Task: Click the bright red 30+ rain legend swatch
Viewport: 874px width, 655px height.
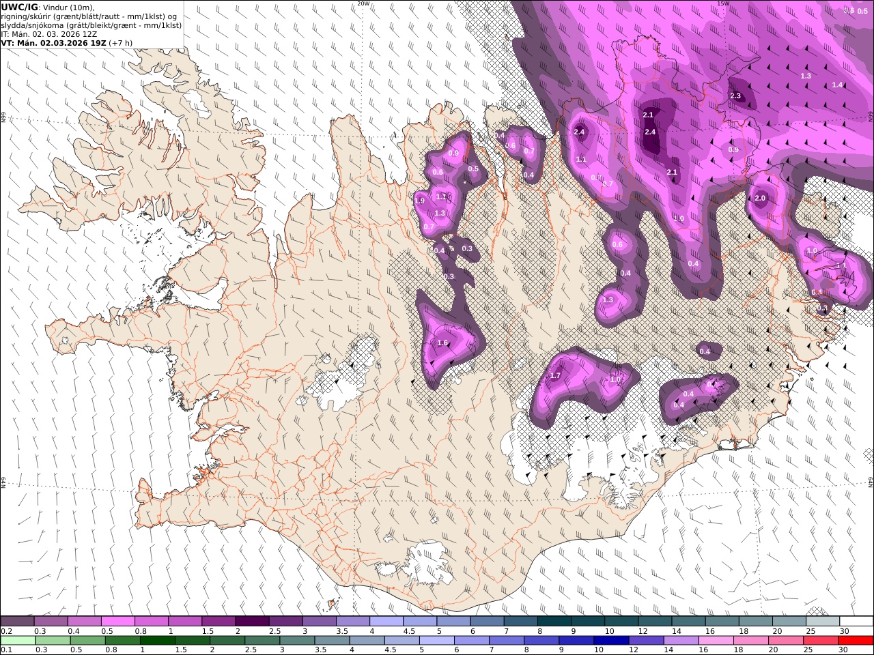Action: click(x=856, y=641)
